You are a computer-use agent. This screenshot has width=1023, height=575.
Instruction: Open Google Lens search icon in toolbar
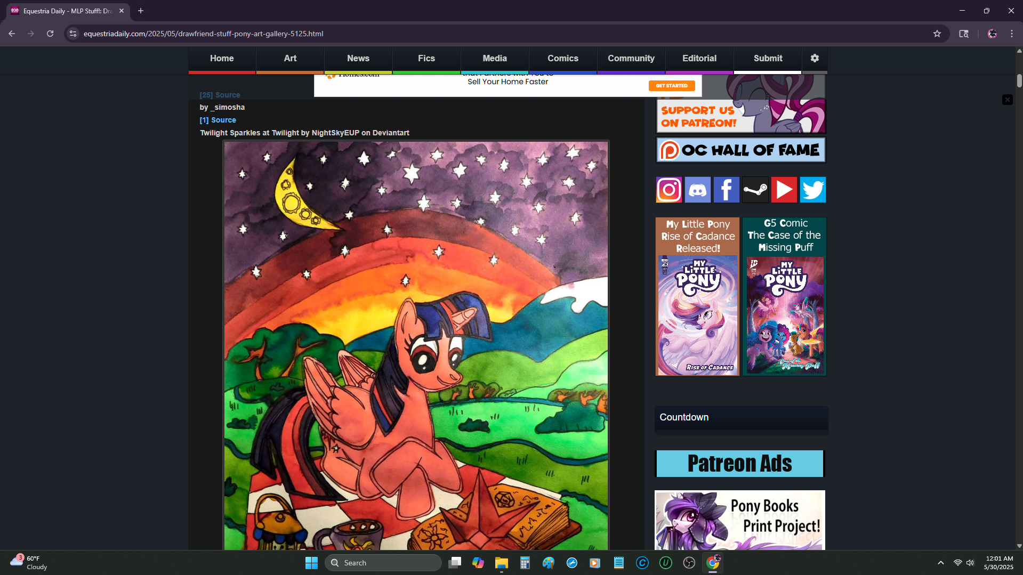(x=964, y=34)
